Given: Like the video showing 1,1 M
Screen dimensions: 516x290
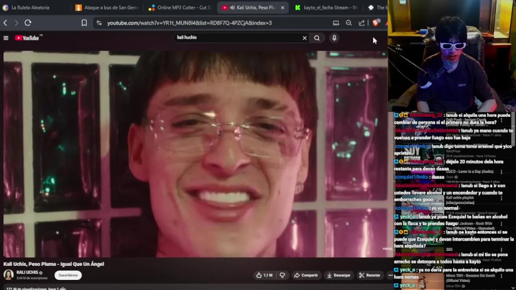Looking at the screenshot, I should [x=264, y=275].
